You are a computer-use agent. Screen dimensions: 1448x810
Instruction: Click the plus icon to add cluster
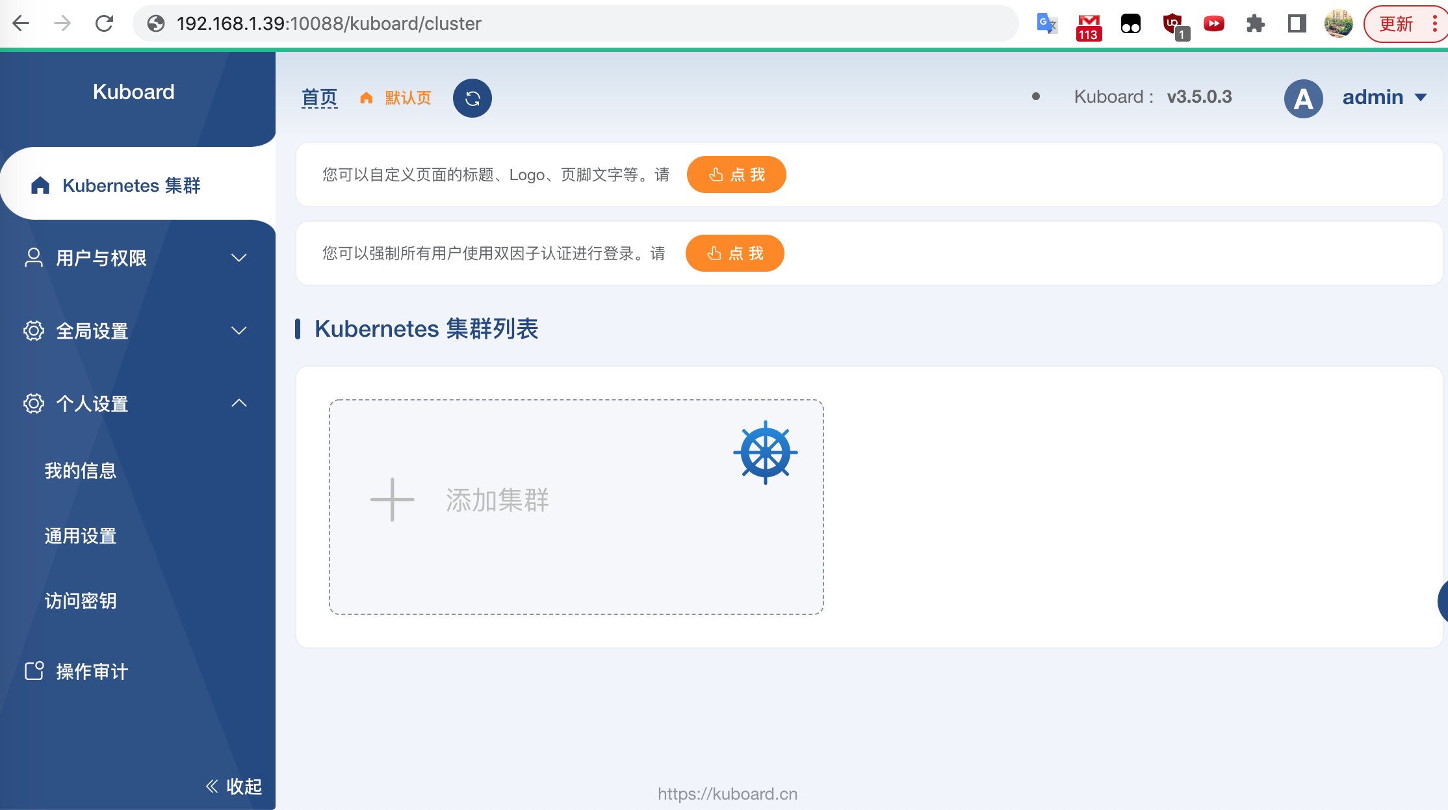point(392,499)
